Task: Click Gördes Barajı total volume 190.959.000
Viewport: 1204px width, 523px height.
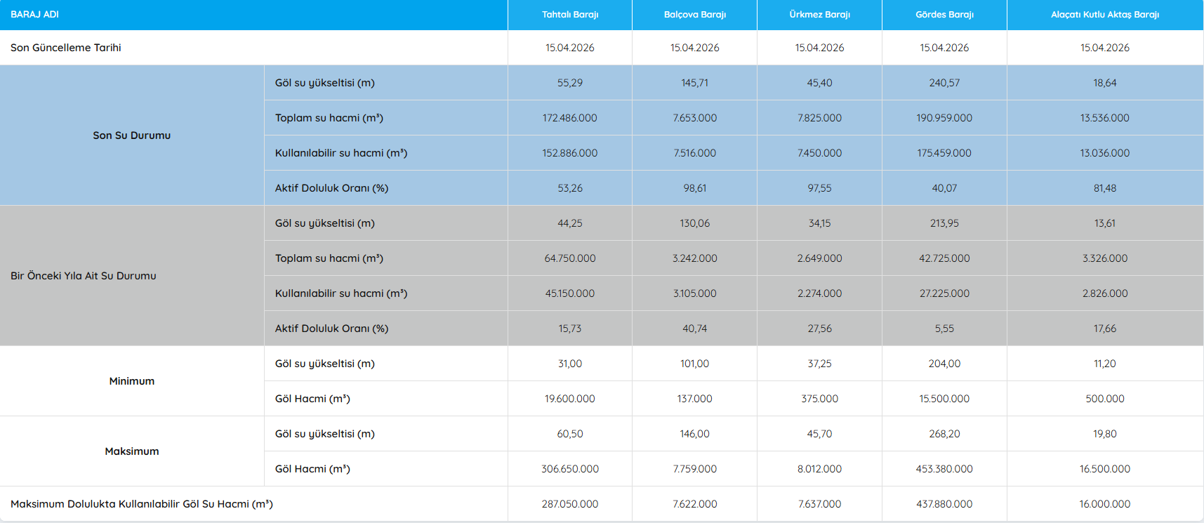Action: tap(944, 118)
